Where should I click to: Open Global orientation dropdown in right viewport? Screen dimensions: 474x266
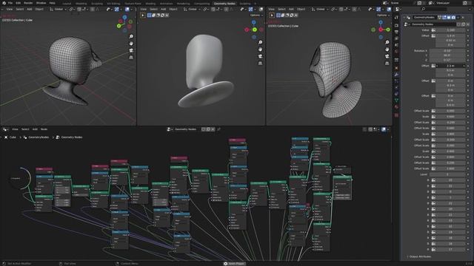click(x=320, y=10)
